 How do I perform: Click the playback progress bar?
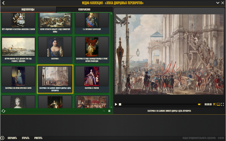160,104
